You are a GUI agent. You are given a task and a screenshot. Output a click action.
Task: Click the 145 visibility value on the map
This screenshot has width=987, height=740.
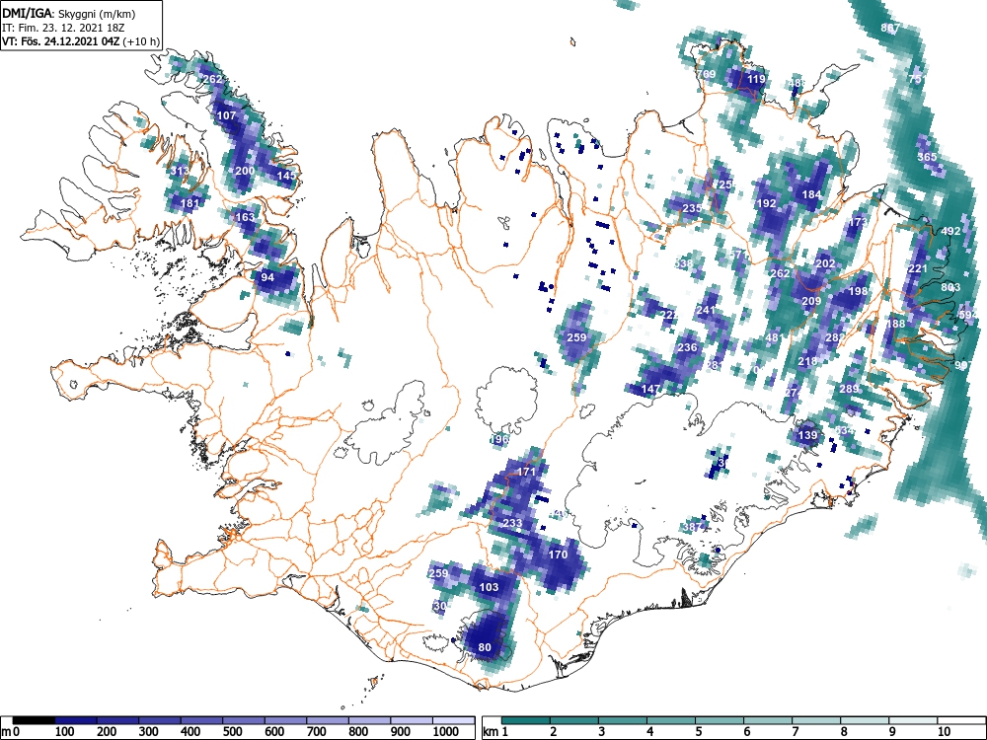tap(286, 176)
